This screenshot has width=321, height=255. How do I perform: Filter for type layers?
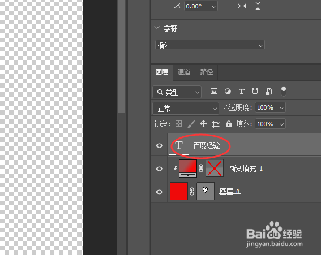242,91
